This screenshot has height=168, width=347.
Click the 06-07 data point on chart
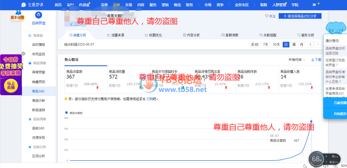pos(311,122)
